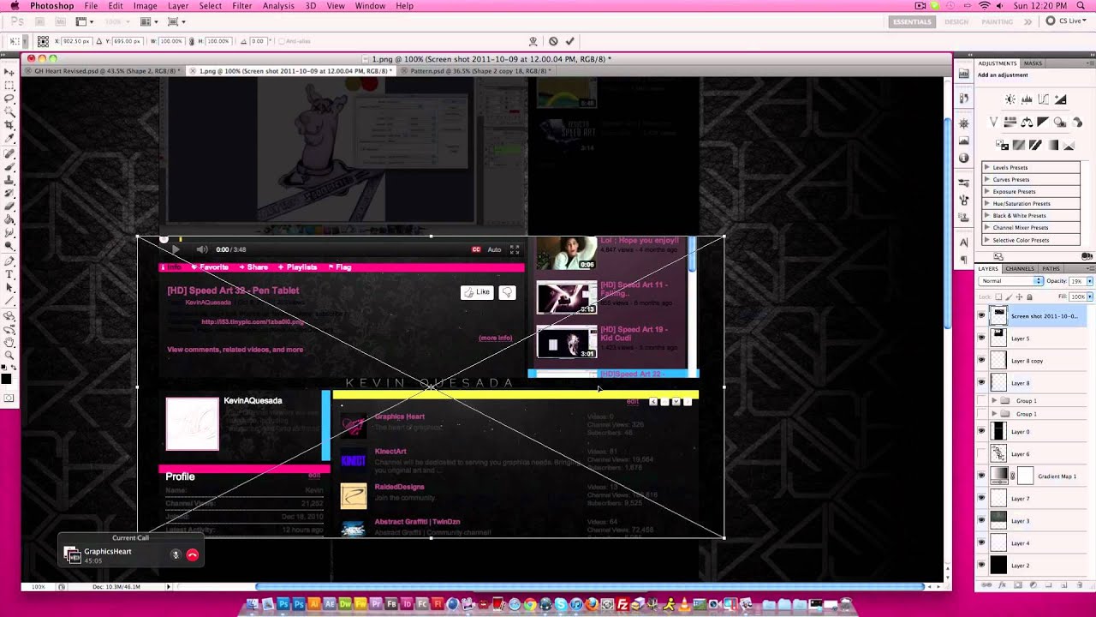This screenshot has width=1096, height=617.
Task: Add a Levels adjustment
Action: click(1027, 99)
